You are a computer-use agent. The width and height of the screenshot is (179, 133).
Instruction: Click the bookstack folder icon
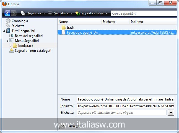click(x=15, y=45)
